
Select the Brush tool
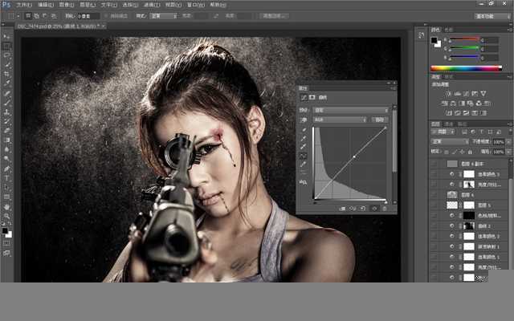(x=6, y=102)
